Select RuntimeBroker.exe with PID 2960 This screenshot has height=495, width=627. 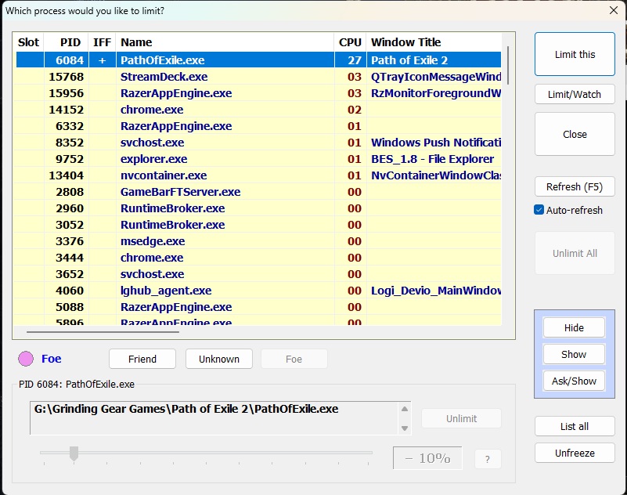coord(258,208)
